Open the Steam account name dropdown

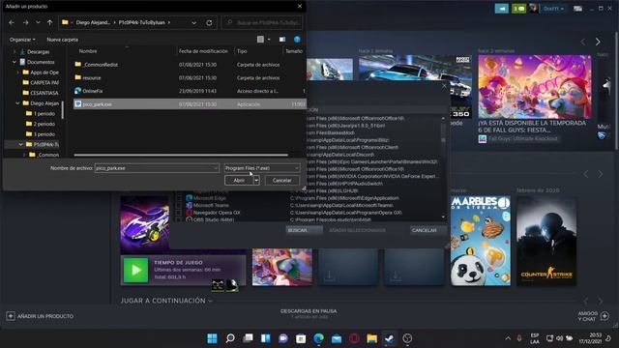click(x=553, y=9)
